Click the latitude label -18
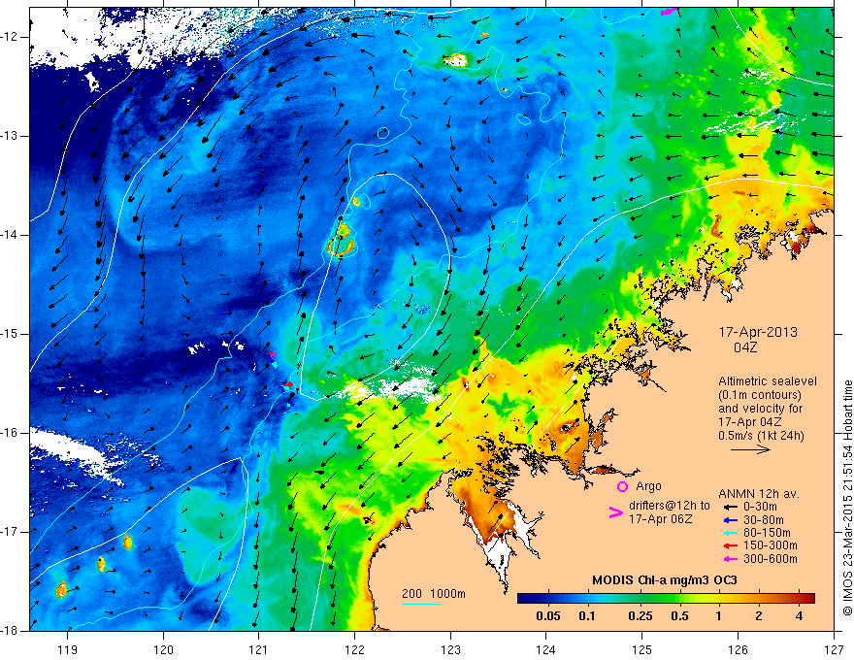 click(x=10, y=631)
